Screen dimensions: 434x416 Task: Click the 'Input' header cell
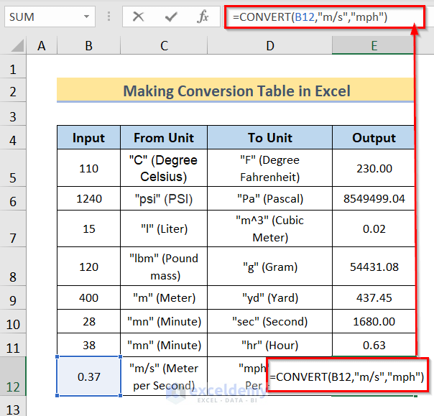pos(88,138)
